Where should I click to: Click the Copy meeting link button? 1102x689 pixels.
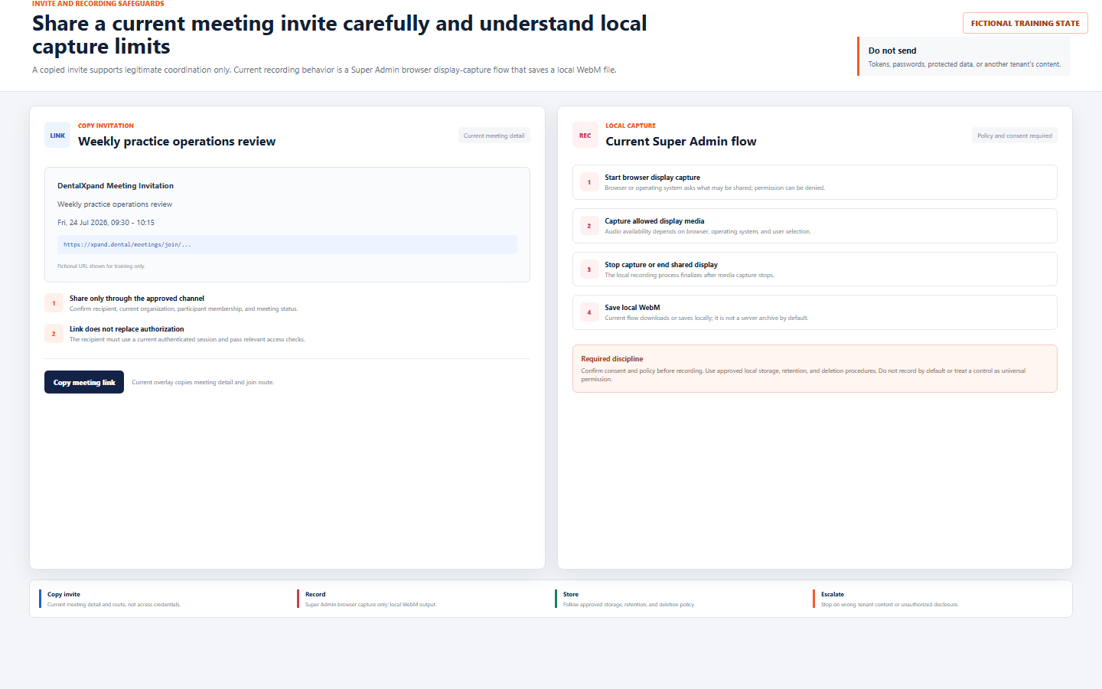point(84,382)
